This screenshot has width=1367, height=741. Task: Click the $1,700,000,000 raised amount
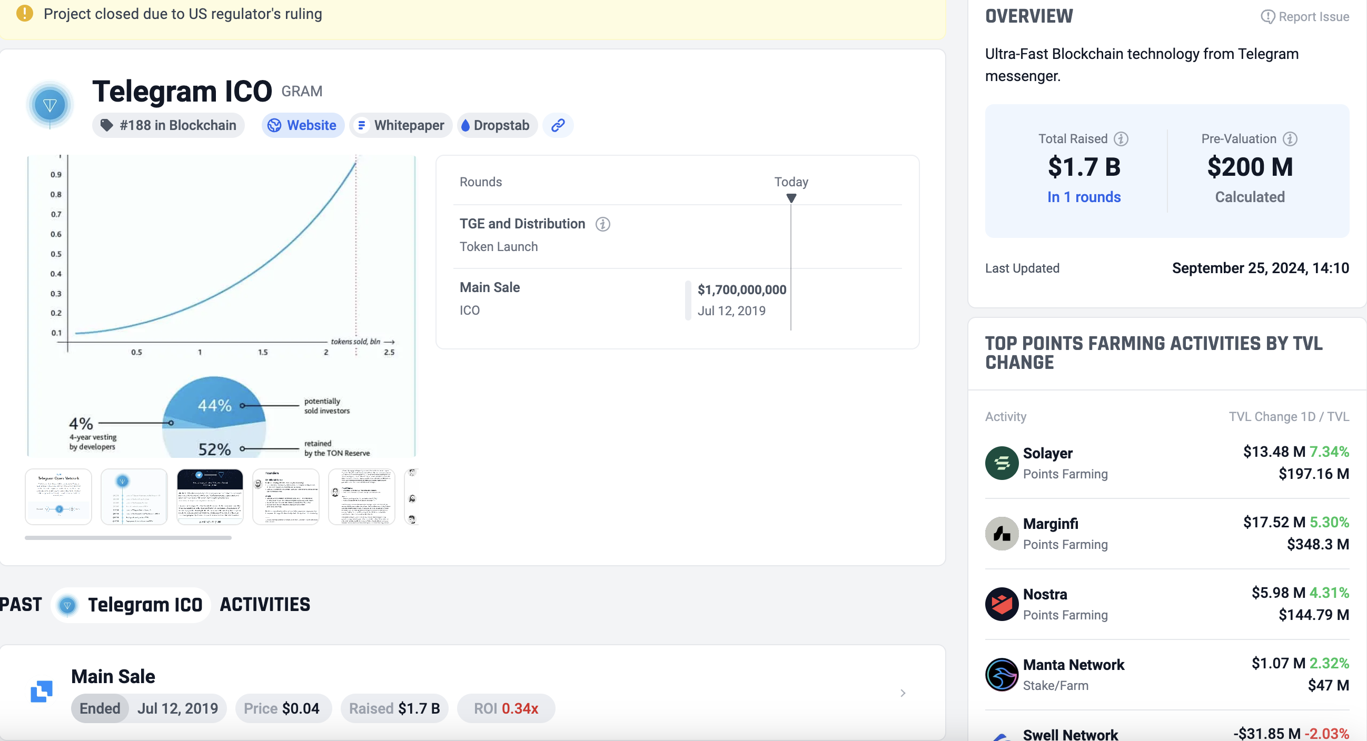tap(742, 289)
